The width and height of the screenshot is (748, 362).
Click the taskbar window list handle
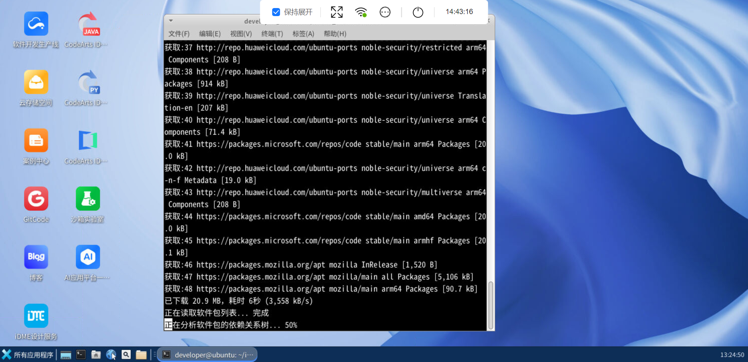pyautogui.click(x=154, y=354)
